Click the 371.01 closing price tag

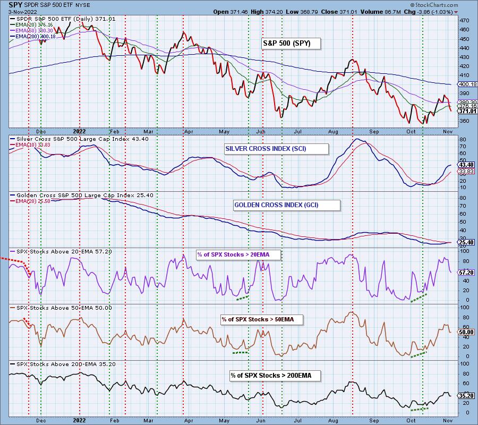pyautogui.click(x=468, y=111)
